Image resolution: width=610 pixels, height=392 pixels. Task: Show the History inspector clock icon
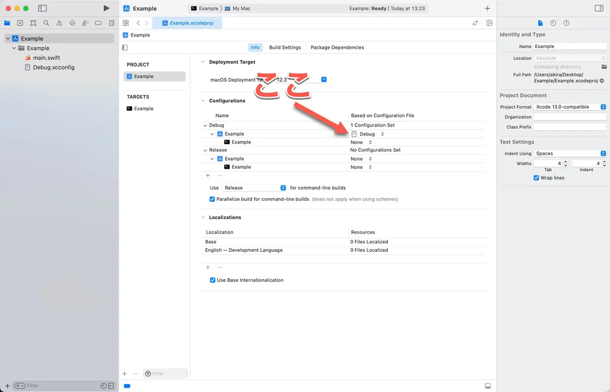553,23
